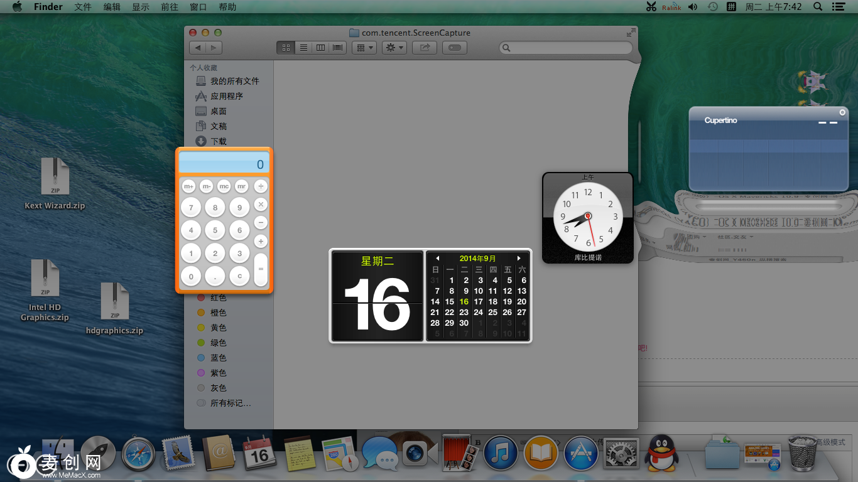
Task: Open iTunes from the Dock
Action: 501,453
